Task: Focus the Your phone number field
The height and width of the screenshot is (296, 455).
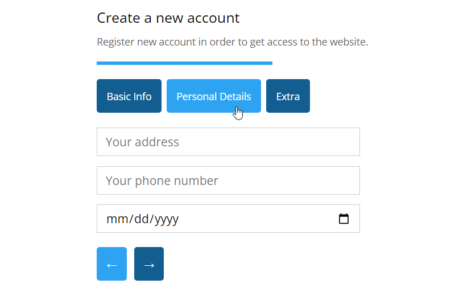Action: pyautogui.click(x=228, y=180)
